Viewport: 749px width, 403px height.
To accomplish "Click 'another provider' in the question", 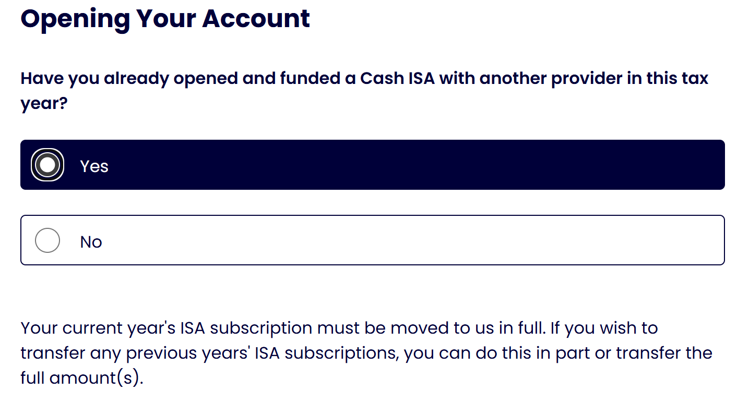I will click(551, 79).
